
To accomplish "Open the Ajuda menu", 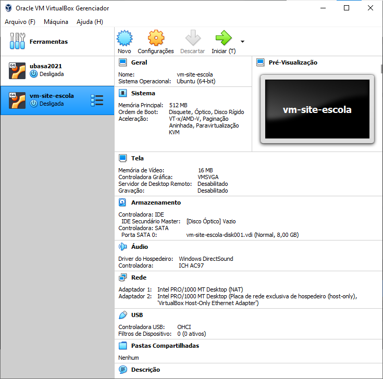I will (x=90, y=22).
